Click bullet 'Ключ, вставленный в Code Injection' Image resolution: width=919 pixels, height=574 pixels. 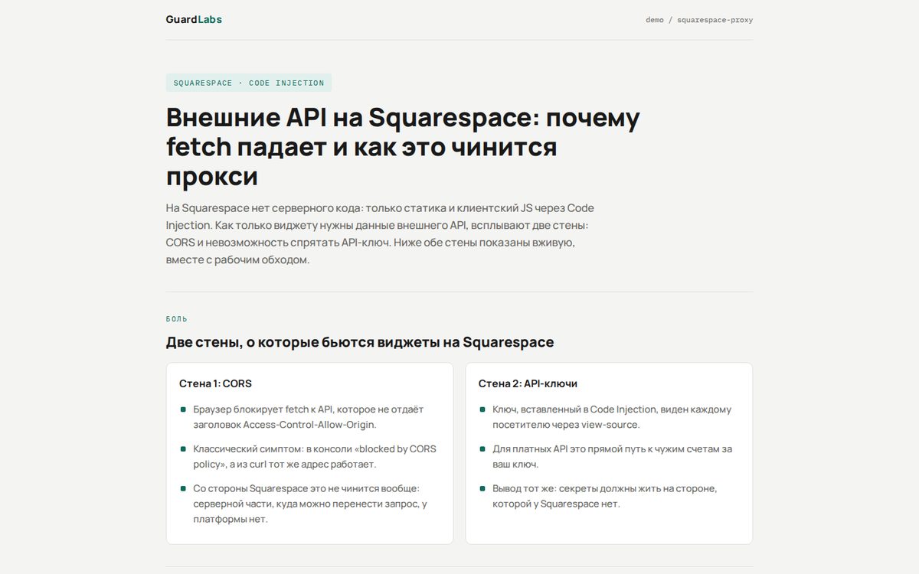(x=609, y=417)
